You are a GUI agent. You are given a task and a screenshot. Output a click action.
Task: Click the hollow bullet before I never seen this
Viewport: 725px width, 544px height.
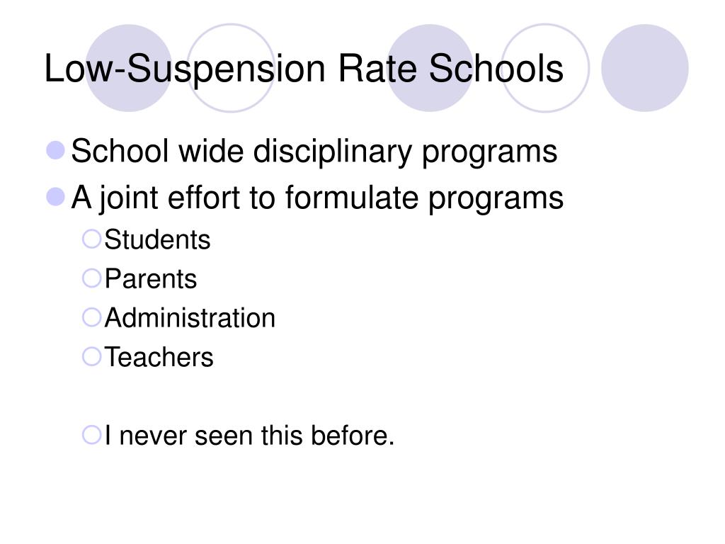click(x=91, y=436)
